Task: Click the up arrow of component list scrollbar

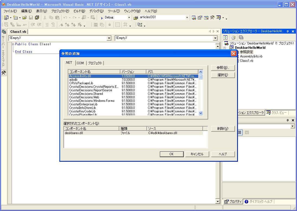Action: click(201, 72)
